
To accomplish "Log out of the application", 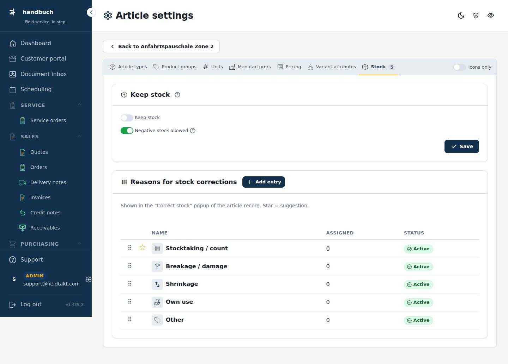I will pos(31,305).
